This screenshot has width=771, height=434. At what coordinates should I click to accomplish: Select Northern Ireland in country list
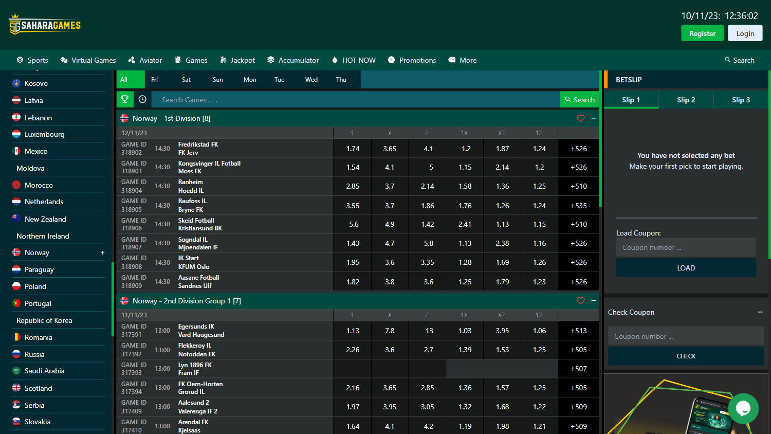[43, 236]
